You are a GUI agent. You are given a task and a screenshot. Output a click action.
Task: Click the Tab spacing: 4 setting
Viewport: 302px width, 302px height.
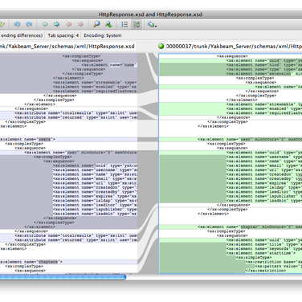[x=63, y=35]
